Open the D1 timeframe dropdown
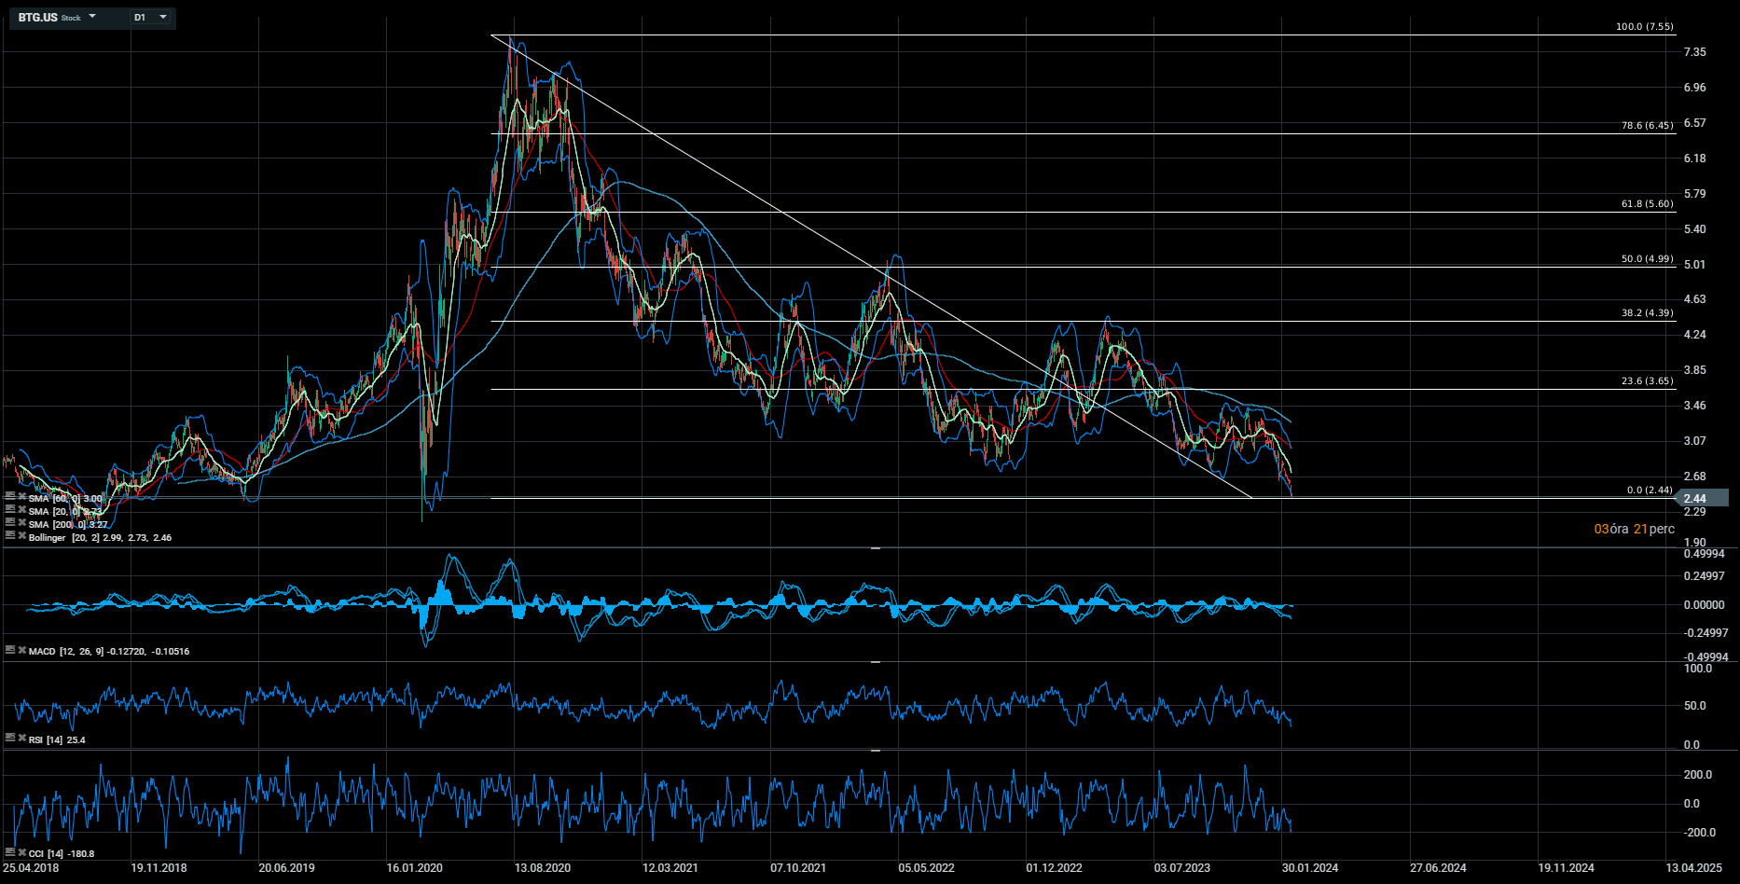1740x884 pixels. click(x=150, y=17)
